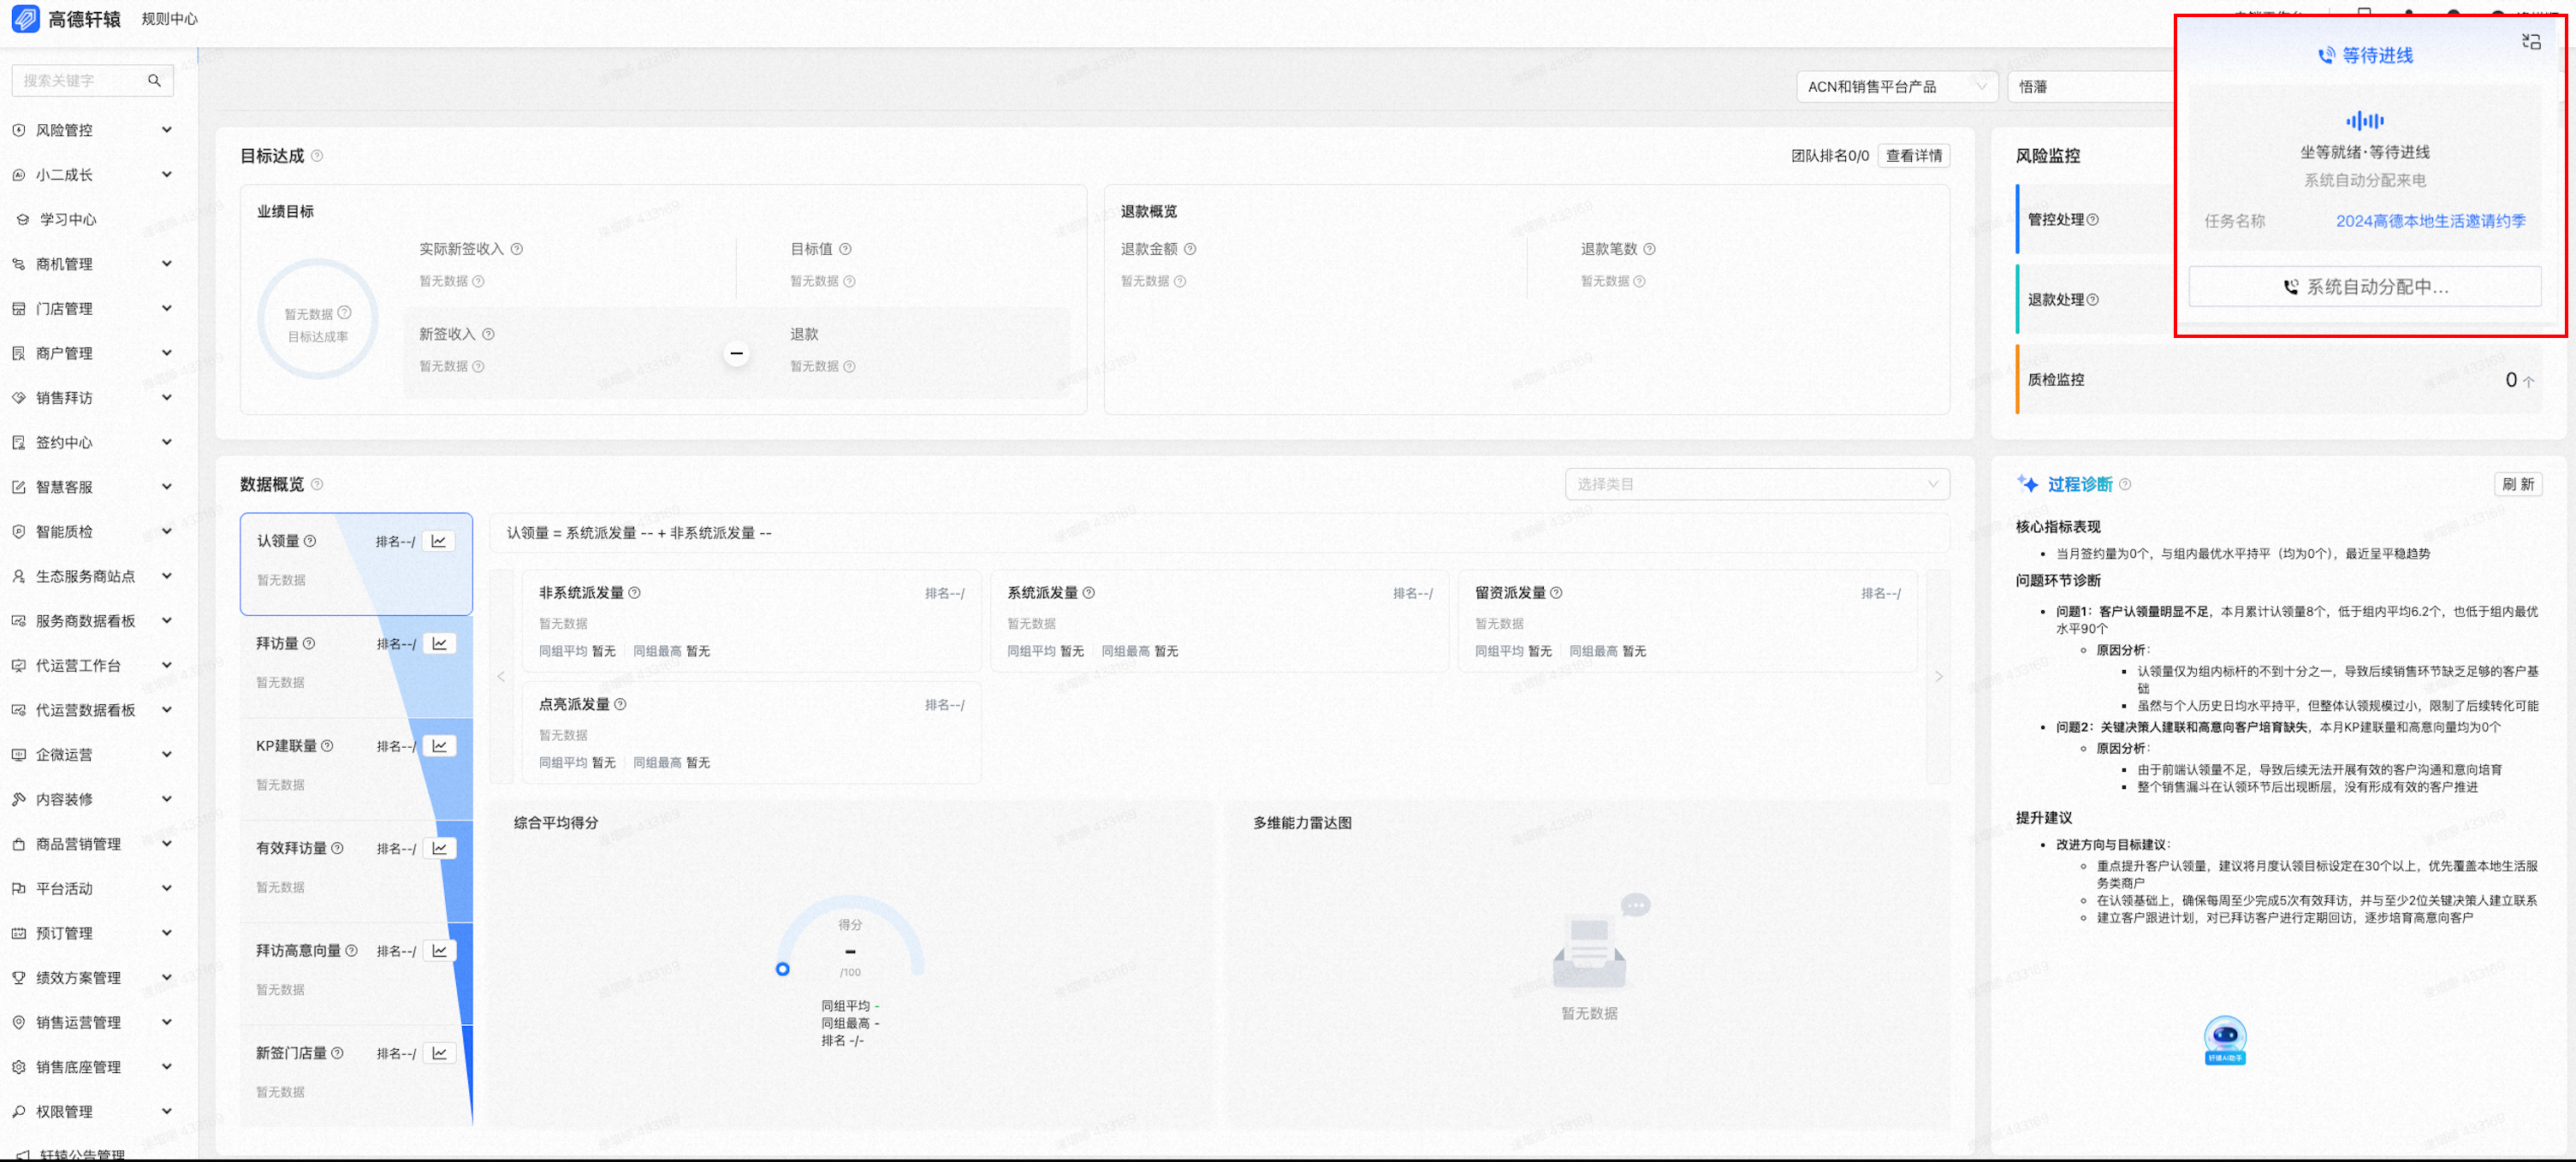Click the help icon beside 退款笔数

[1650, 249]
